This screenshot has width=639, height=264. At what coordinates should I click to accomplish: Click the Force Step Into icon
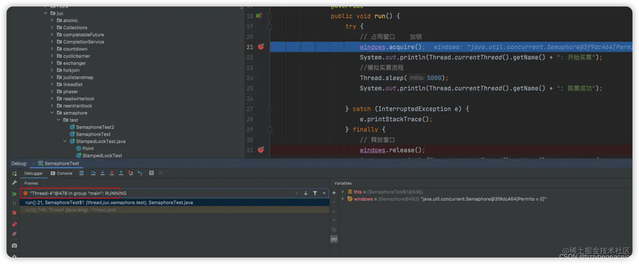click(x=112, y=173)
